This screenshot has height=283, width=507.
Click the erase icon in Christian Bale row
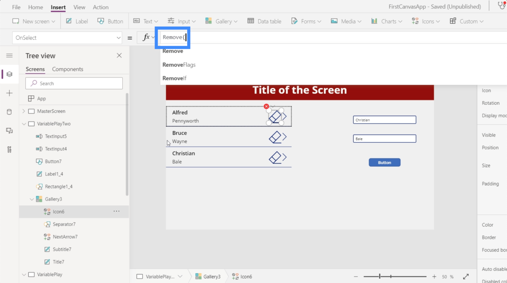tap(275, 157)
